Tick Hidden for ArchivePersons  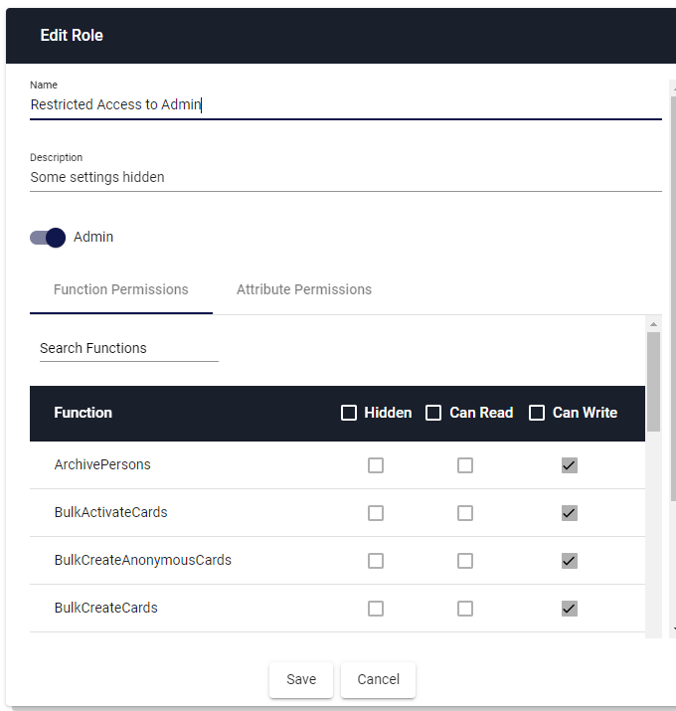[x=376, y=465]
